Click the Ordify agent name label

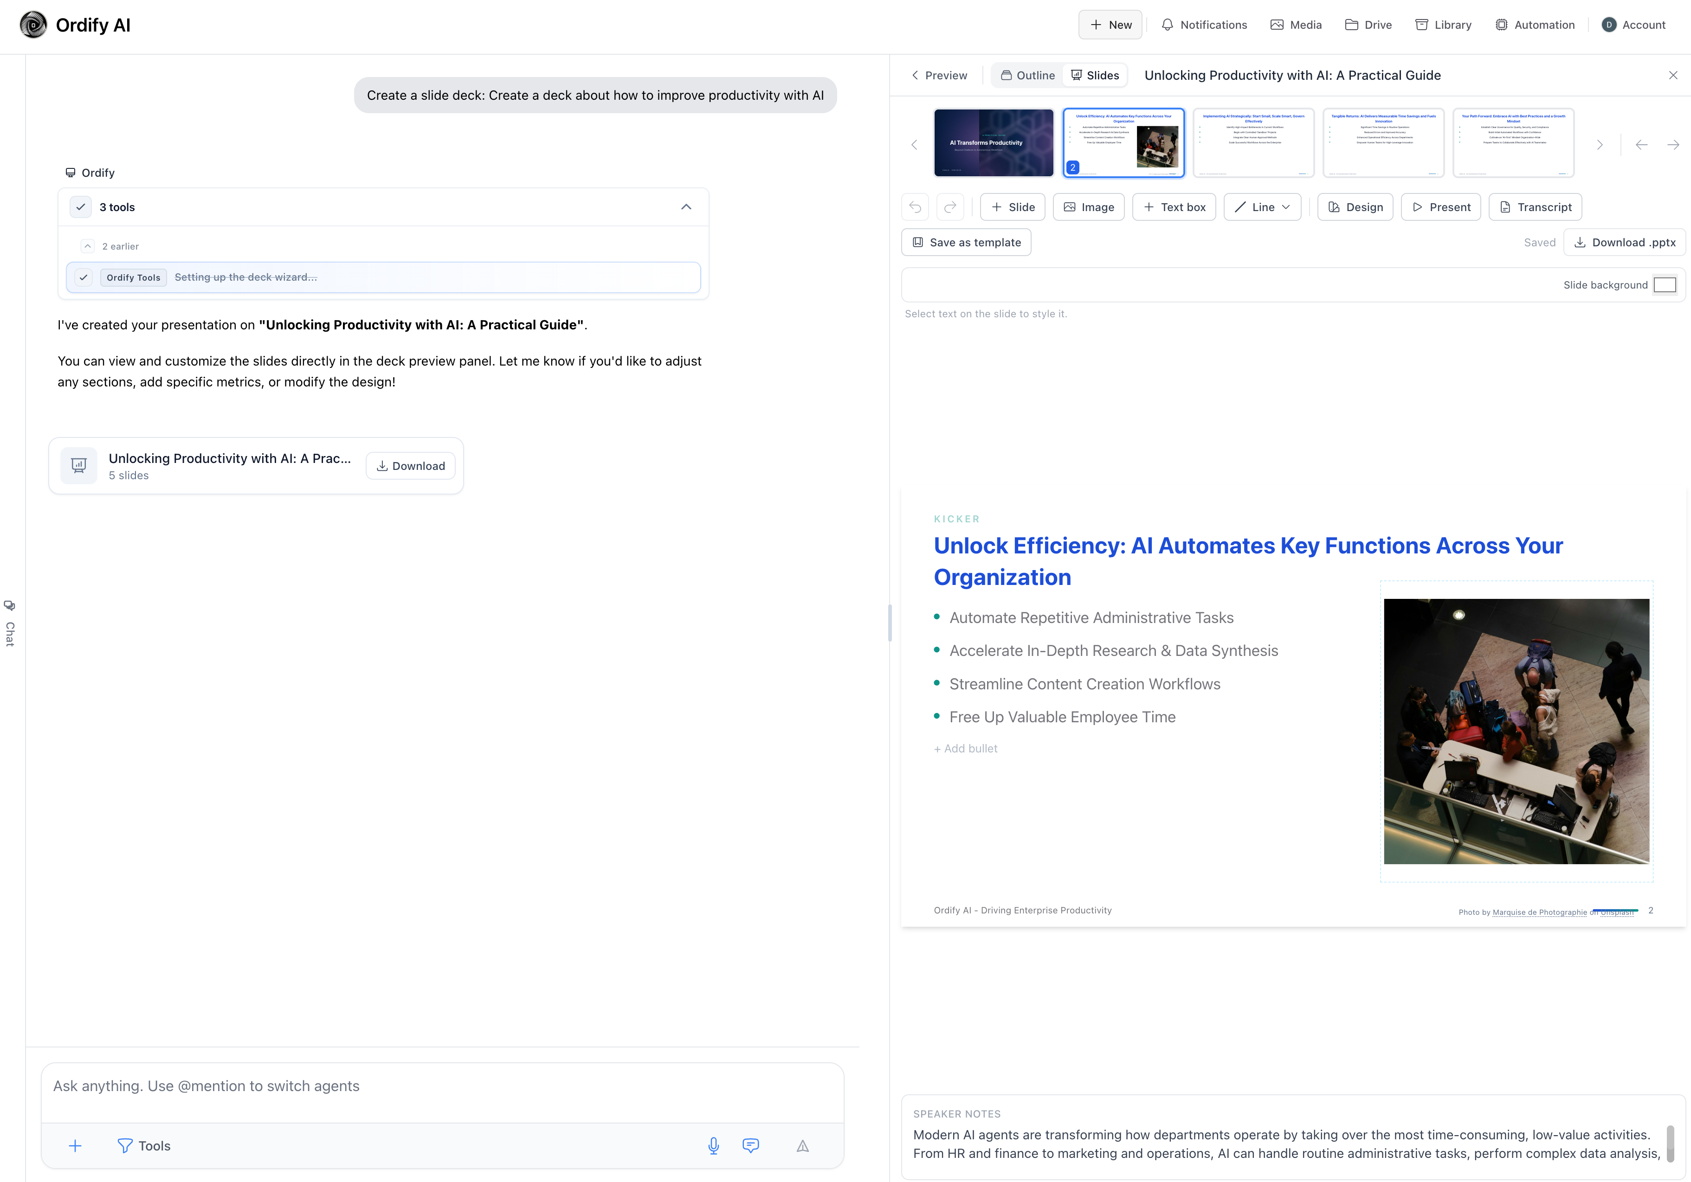tap(98, 172)
